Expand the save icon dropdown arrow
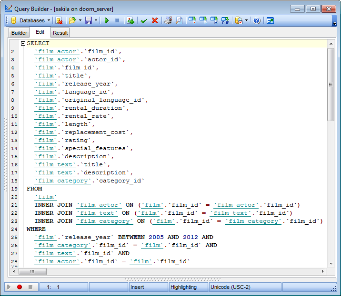 click(96, 20)
